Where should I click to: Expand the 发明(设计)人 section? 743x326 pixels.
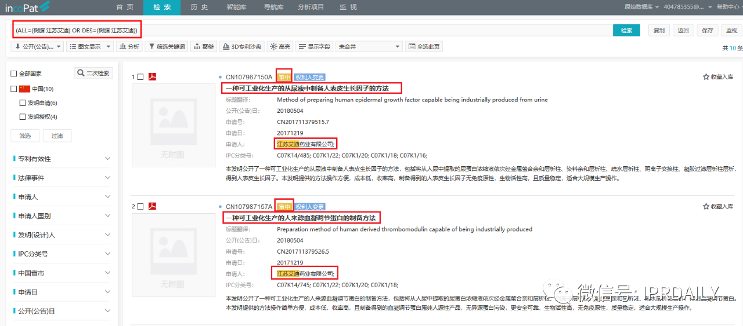pos(62,235)
